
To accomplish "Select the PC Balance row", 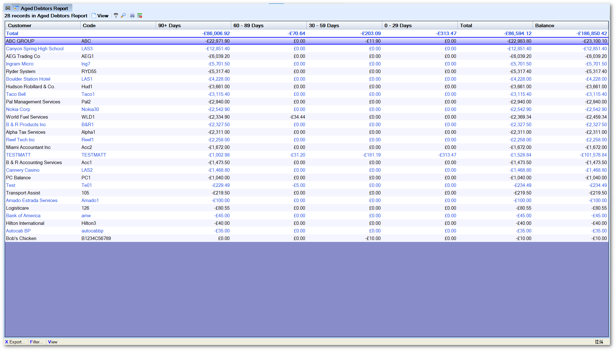I will coord(306,178).
